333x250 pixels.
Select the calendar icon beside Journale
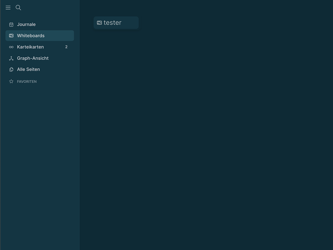pyautogui.click(x=11, y=24)
